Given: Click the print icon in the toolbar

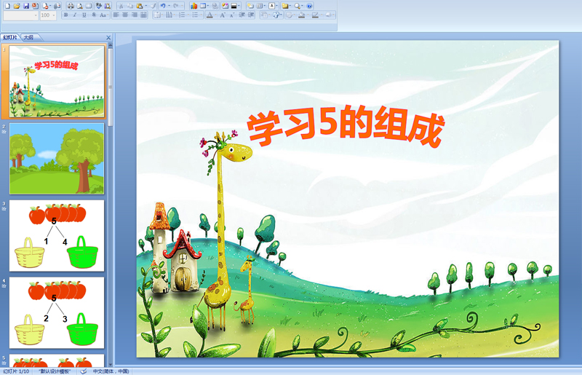Looking at the screenshot, I should 71,6.
